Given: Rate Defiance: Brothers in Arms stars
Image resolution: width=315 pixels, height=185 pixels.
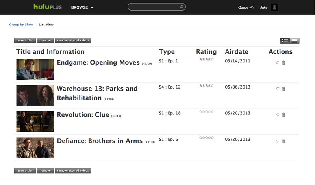Looking at the screenshot, I should coord(206,138).
